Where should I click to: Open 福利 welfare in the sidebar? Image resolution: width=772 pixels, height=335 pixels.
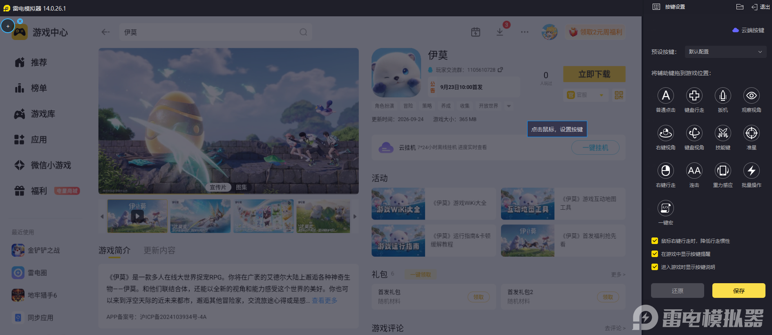click(31, 191)
